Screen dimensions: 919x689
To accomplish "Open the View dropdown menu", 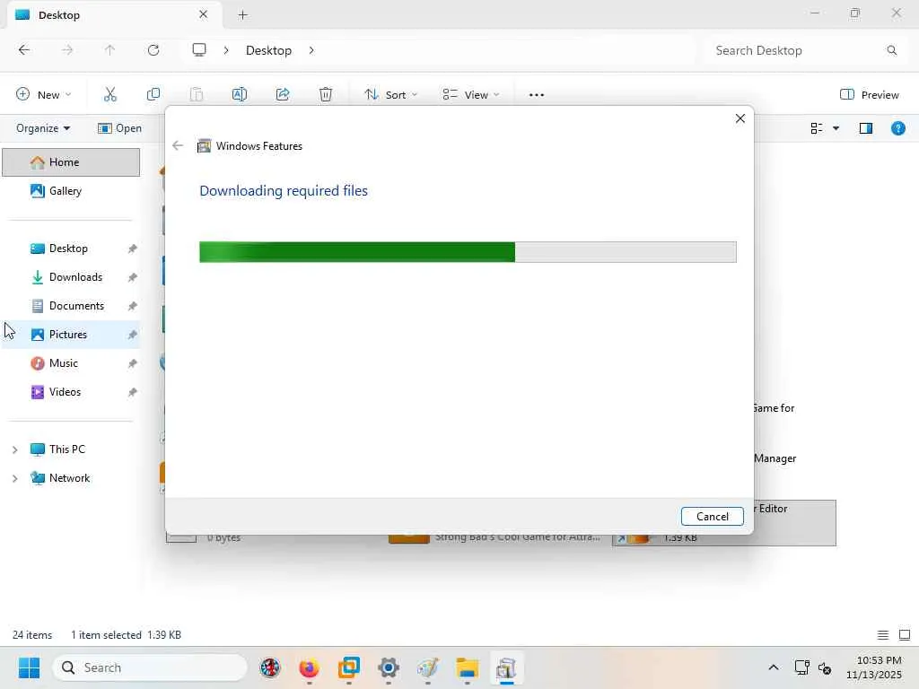I will pos(470,94).
